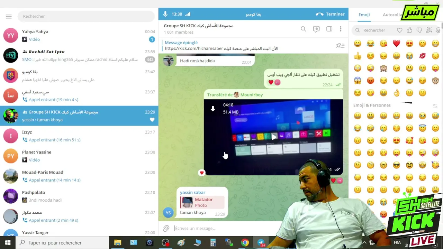
Task: Search inside the Groupe SH KICK chat
Action: (x=303, y=29)
